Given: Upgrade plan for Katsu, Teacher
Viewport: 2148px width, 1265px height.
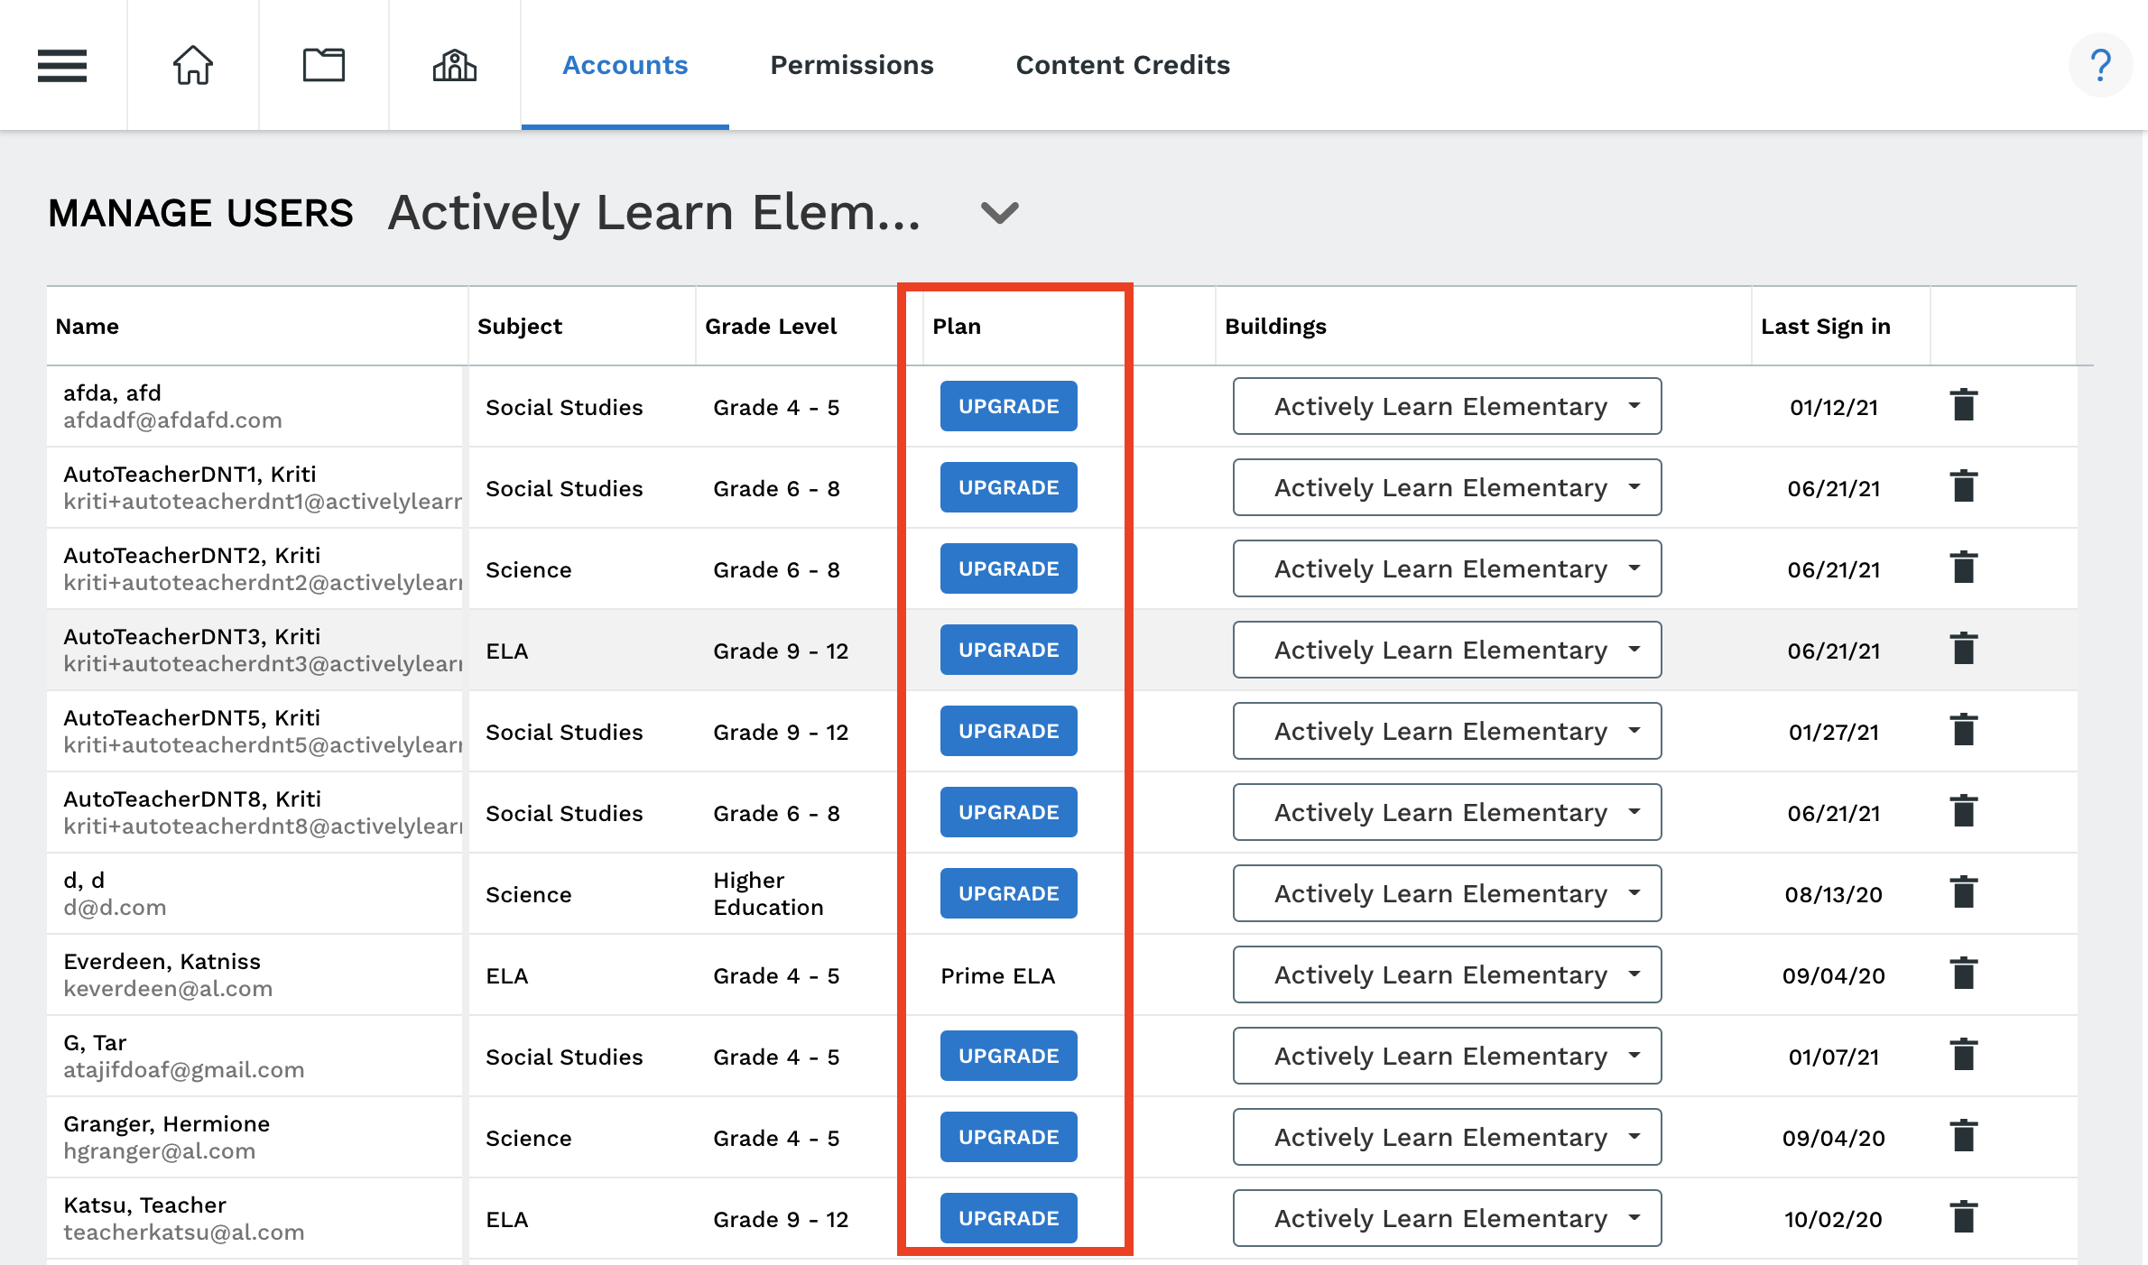Looking at the screenshot, I should 1009,1218.
